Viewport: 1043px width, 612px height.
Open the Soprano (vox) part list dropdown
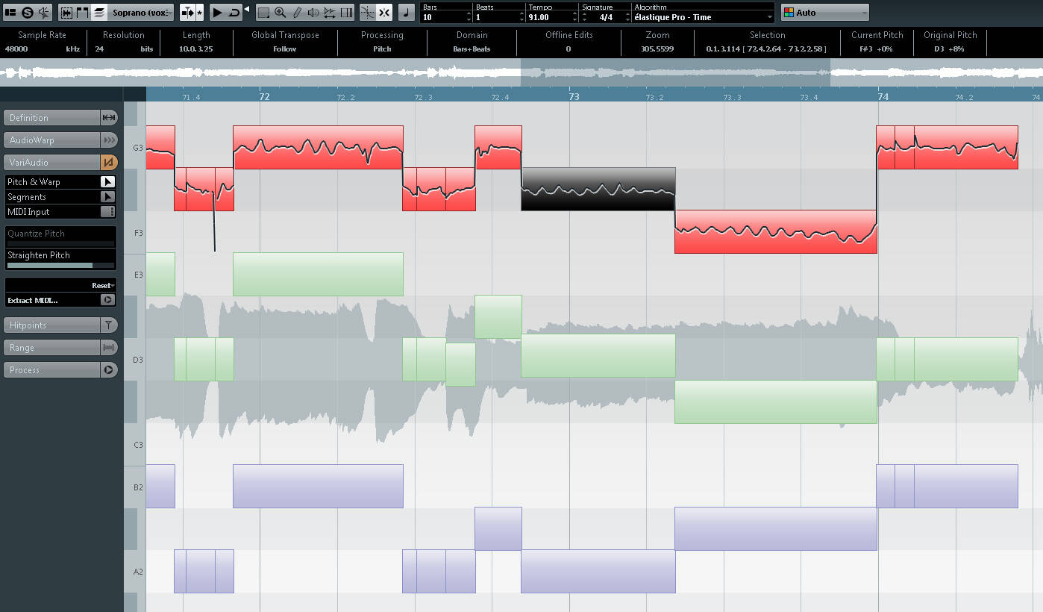142,12
